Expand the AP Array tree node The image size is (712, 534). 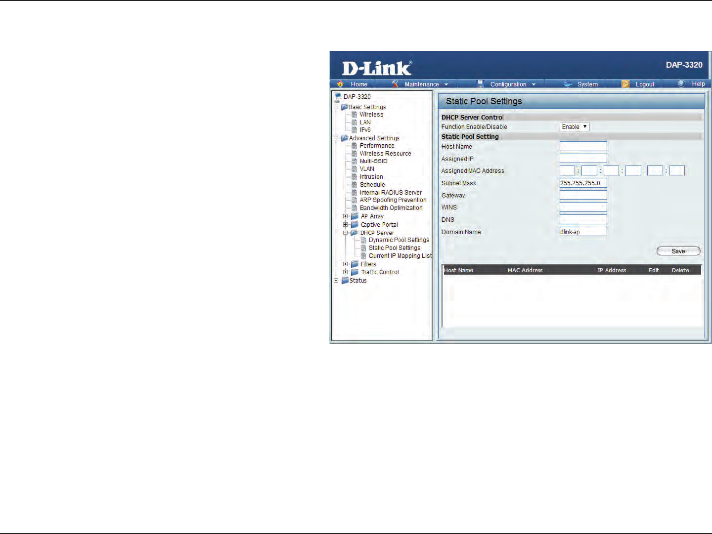[x=346, y=216]
